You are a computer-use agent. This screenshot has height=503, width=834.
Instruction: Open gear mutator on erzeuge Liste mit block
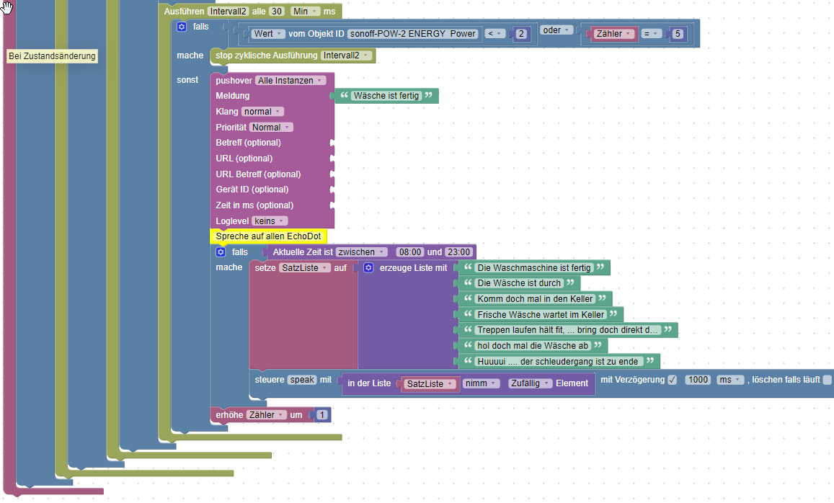(368, 267)
